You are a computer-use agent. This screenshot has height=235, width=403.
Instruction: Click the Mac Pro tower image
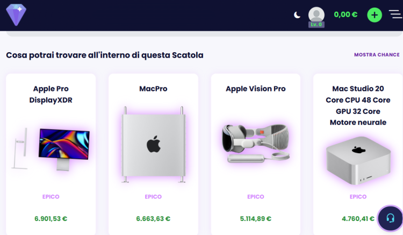pos(153,144)
